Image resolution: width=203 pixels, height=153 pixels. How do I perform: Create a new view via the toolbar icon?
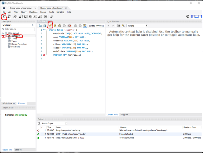click(x=30, y=16)
